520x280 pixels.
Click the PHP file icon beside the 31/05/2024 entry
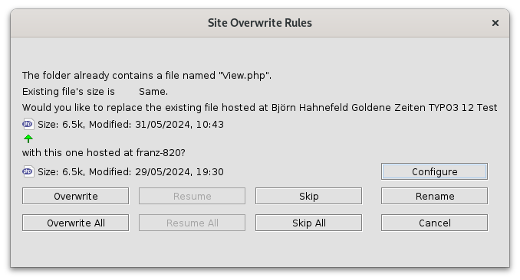28,125
